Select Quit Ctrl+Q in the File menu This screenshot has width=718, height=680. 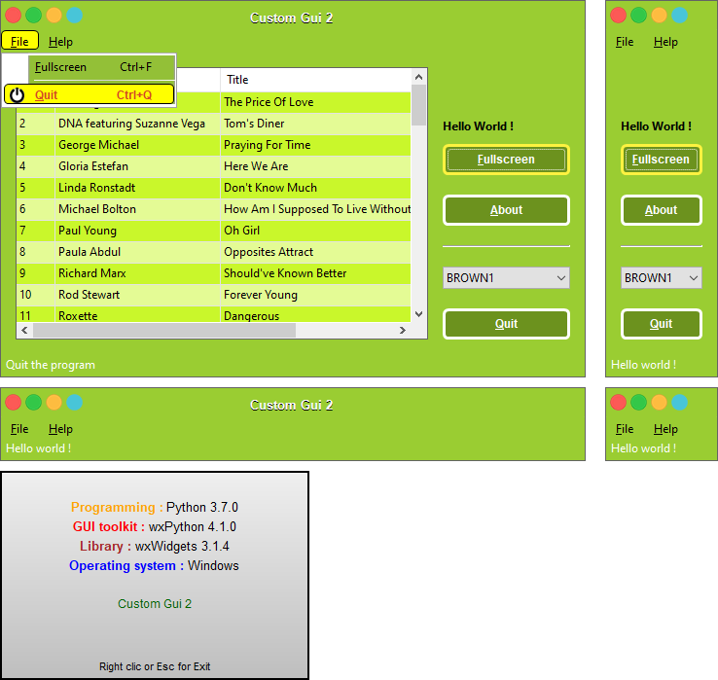point(92,94)
